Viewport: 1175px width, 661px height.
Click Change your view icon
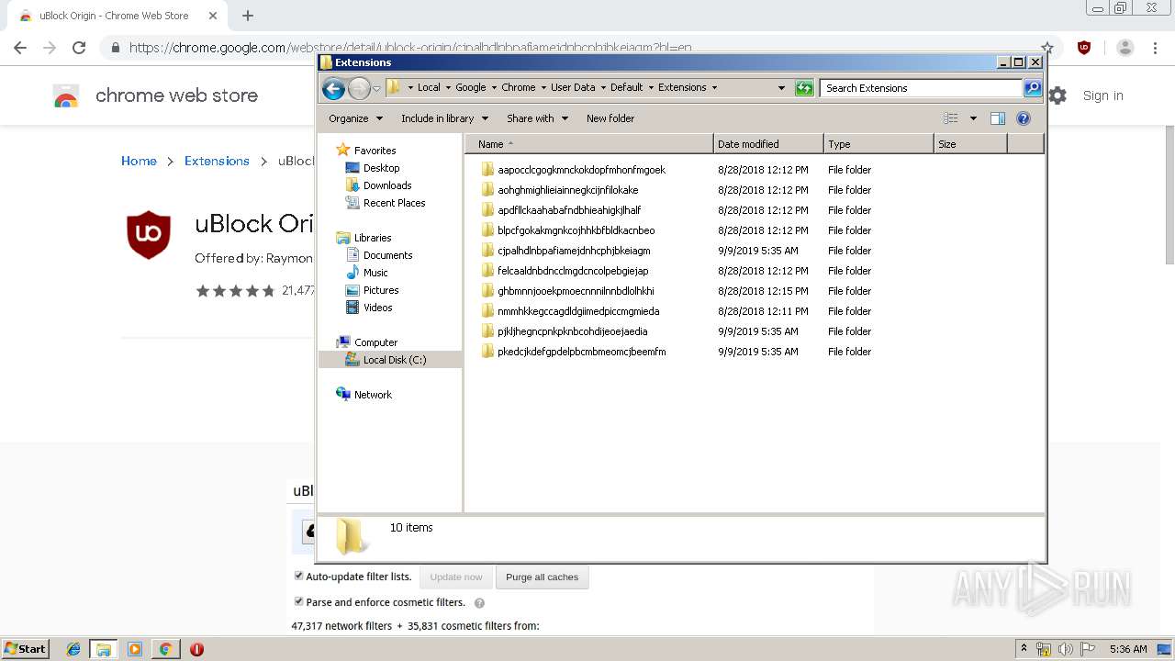pyautogui.click(x=951, y=118)
